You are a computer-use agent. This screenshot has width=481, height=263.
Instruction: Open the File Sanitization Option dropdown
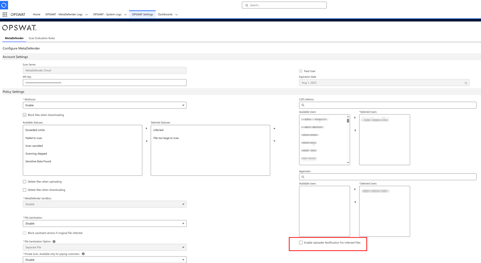click(104, 247)
